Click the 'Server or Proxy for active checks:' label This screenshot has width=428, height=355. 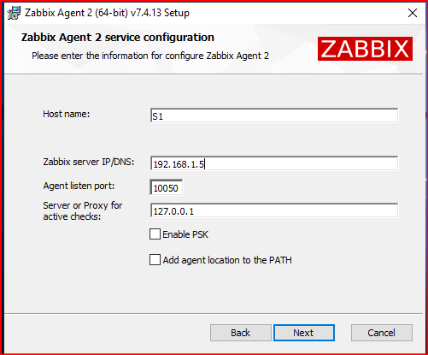coord(83,211)
